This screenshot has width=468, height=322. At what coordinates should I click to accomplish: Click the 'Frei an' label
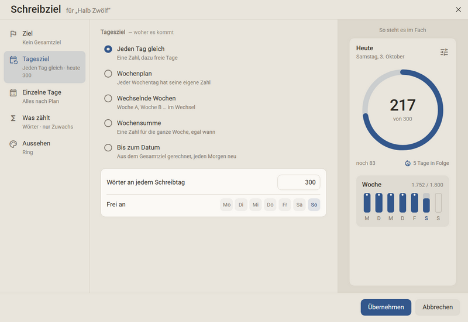pos(116,205)
